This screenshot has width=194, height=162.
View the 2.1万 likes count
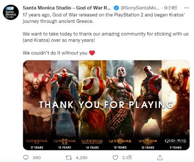coord(127,158)
